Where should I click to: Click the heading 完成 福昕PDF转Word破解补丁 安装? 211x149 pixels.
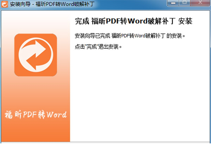tap(134, 21)
